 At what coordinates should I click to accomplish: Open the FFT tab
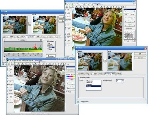[38, 37]
